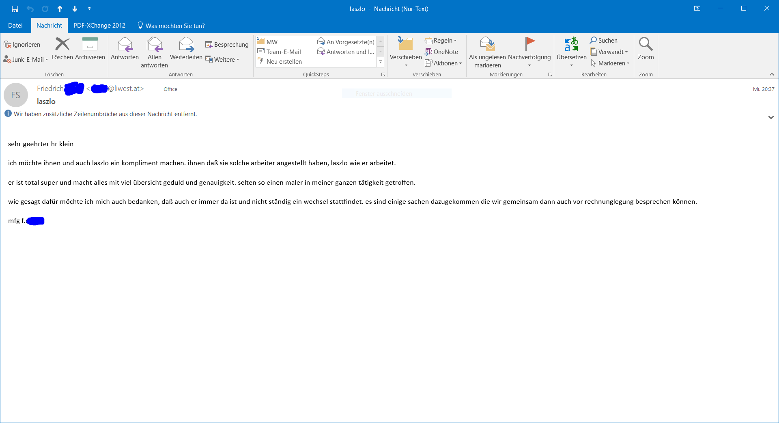Collapse the ribbon with the arrow
Screen dimensions: 779x423
point(772,74)
